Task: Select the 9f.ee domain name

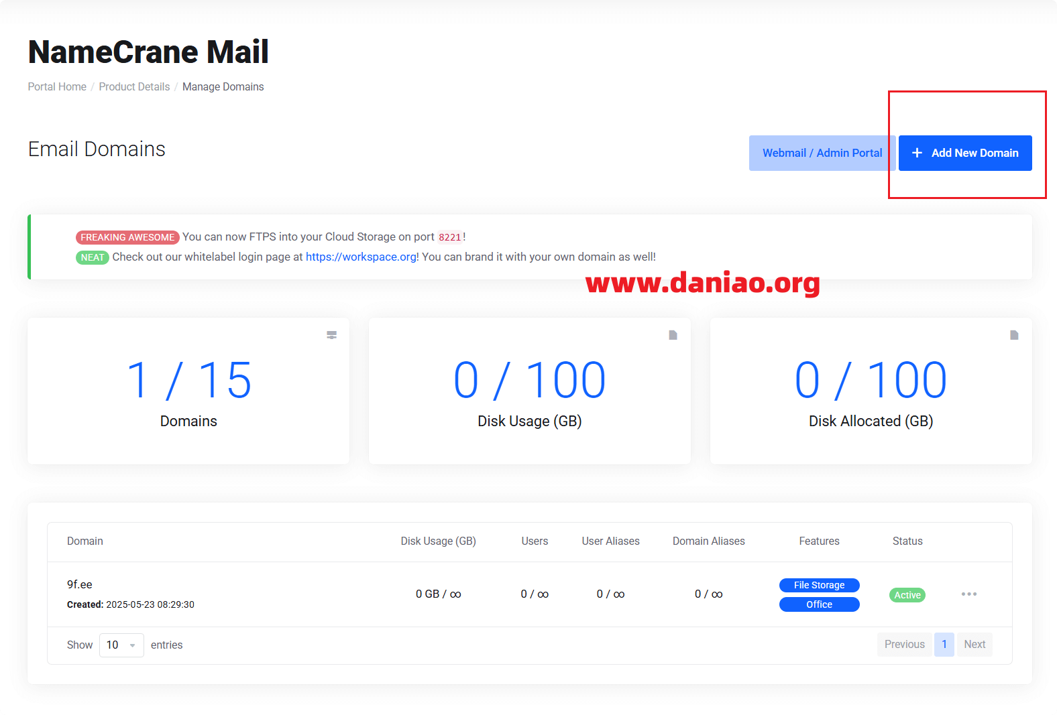Action: [80, 584]
